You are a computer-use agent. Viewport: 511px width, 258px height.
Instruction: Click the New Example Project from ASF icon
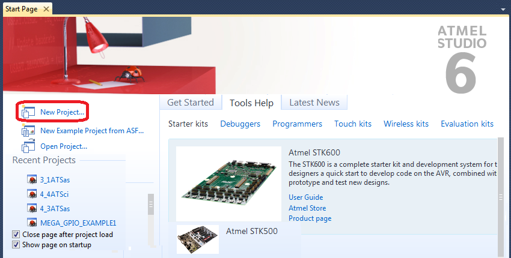(x=28, y=130)
